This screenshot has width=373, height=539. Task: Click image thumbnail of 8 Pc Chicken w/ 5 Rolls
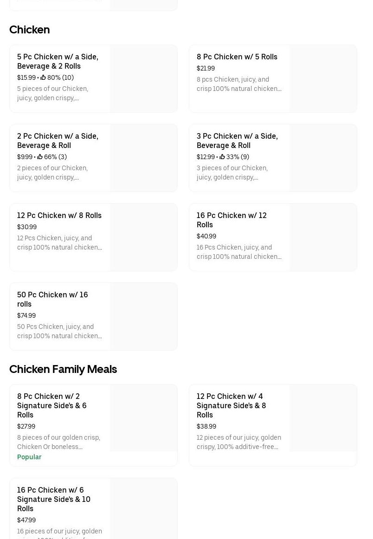coord(323,79)
